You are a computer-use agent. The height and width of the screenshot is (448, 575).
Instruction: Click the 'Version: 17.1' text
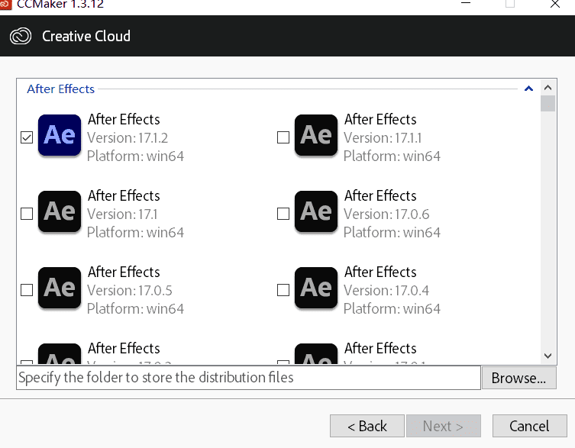(x=122, y=214)
